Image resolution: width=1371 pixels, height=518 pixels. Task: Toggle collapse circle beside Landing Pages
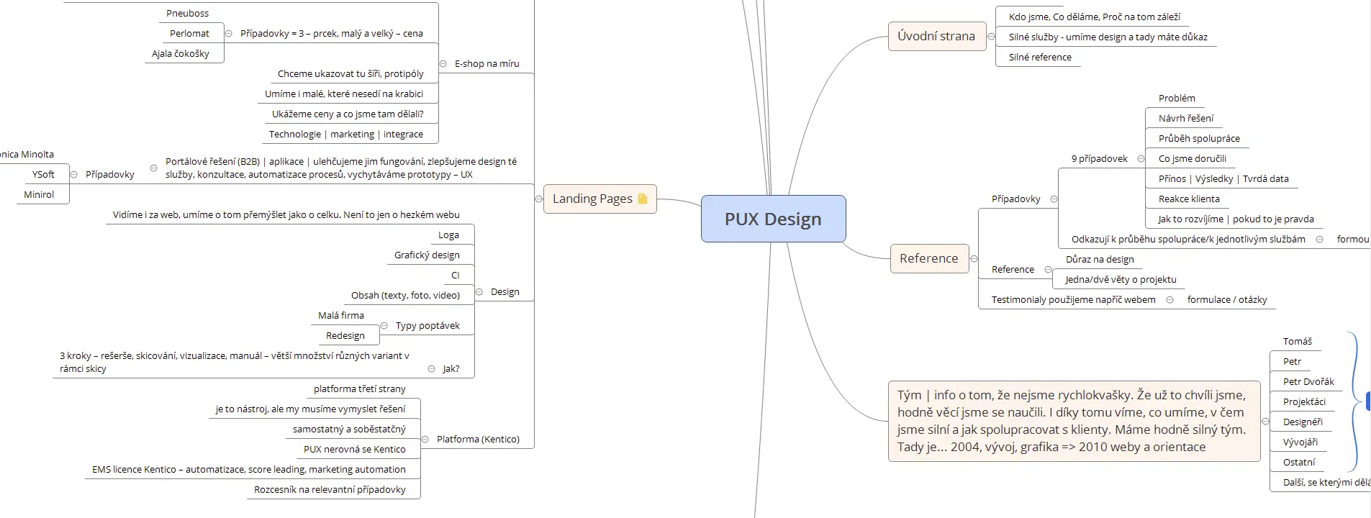(539, 199)
